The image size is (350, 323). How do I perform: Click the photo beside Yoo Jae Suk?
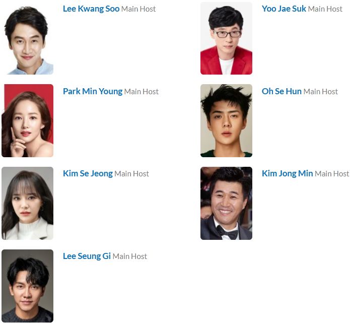[226, 38]
